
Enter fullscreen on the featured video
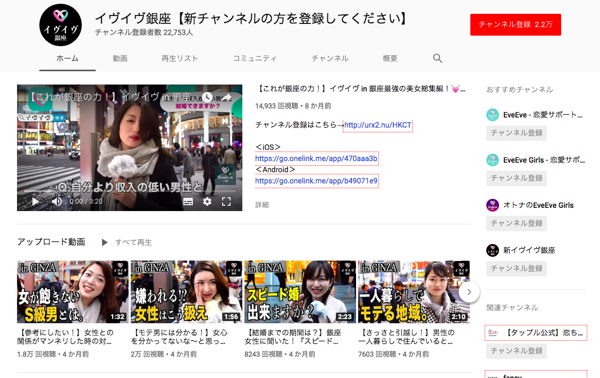pos(226,201)
